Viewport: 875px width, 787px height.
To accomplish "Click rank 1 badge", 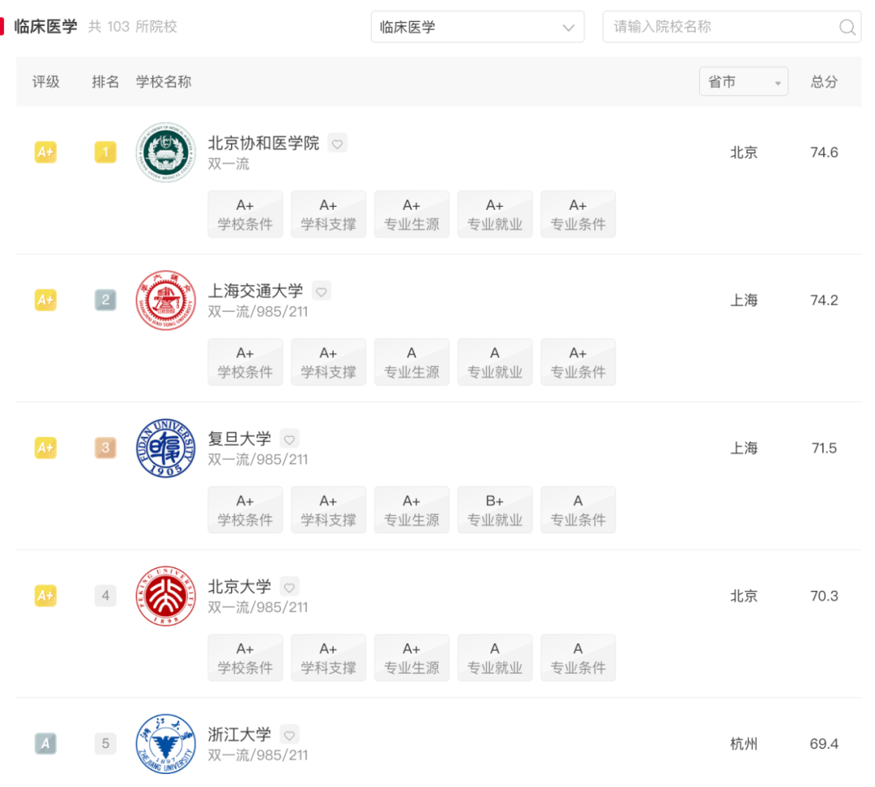I will coord(105,152).
